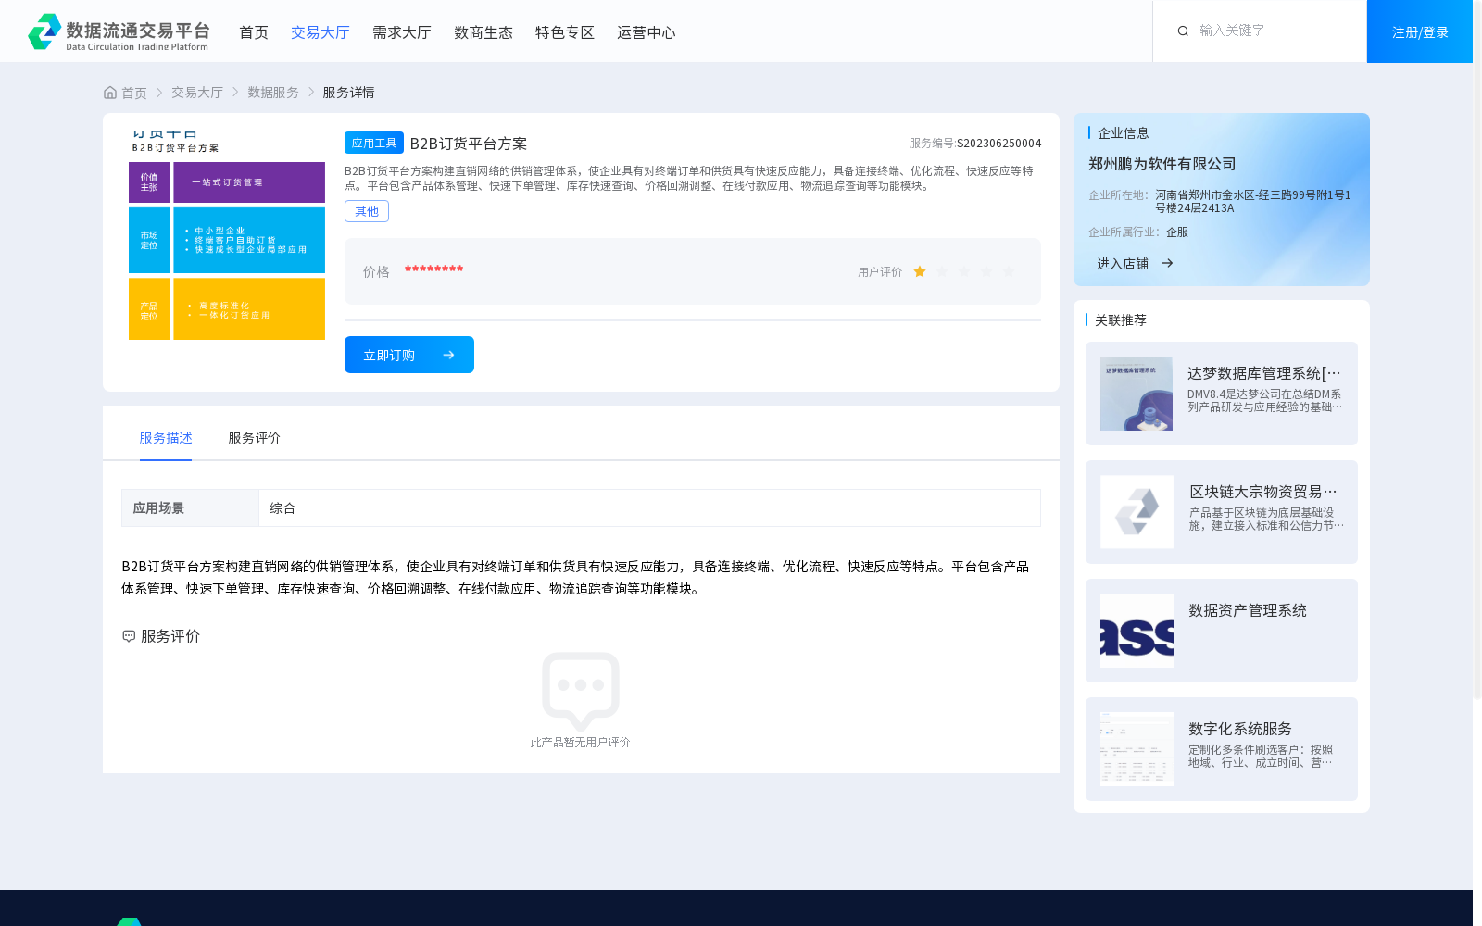Click the fifth rating star
The image size is (1482, 926).
point(1009,271)
